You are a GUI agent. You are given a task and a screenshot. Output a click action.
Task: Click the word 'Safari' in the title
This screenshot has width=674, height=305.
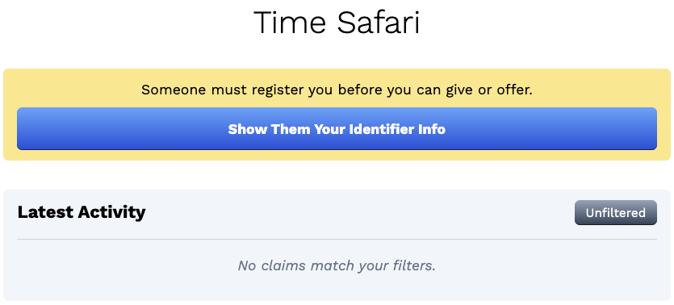pyautogui.click(x=379, y=23)
